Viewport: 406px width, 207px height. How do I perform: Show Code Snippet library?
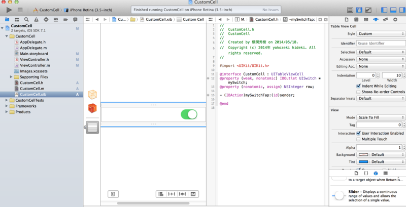(366, 173)
